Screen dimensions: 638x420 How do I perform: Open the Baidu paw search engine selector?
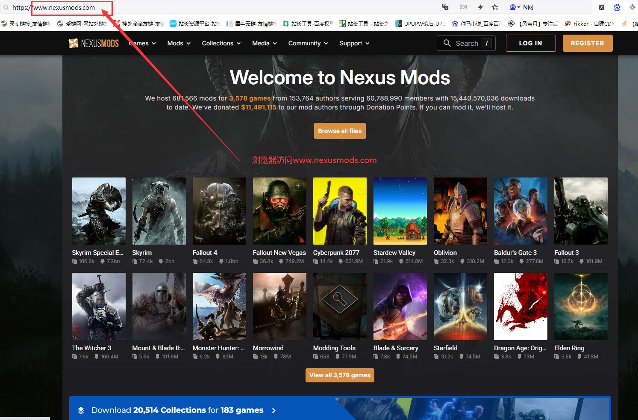[515, 7]
